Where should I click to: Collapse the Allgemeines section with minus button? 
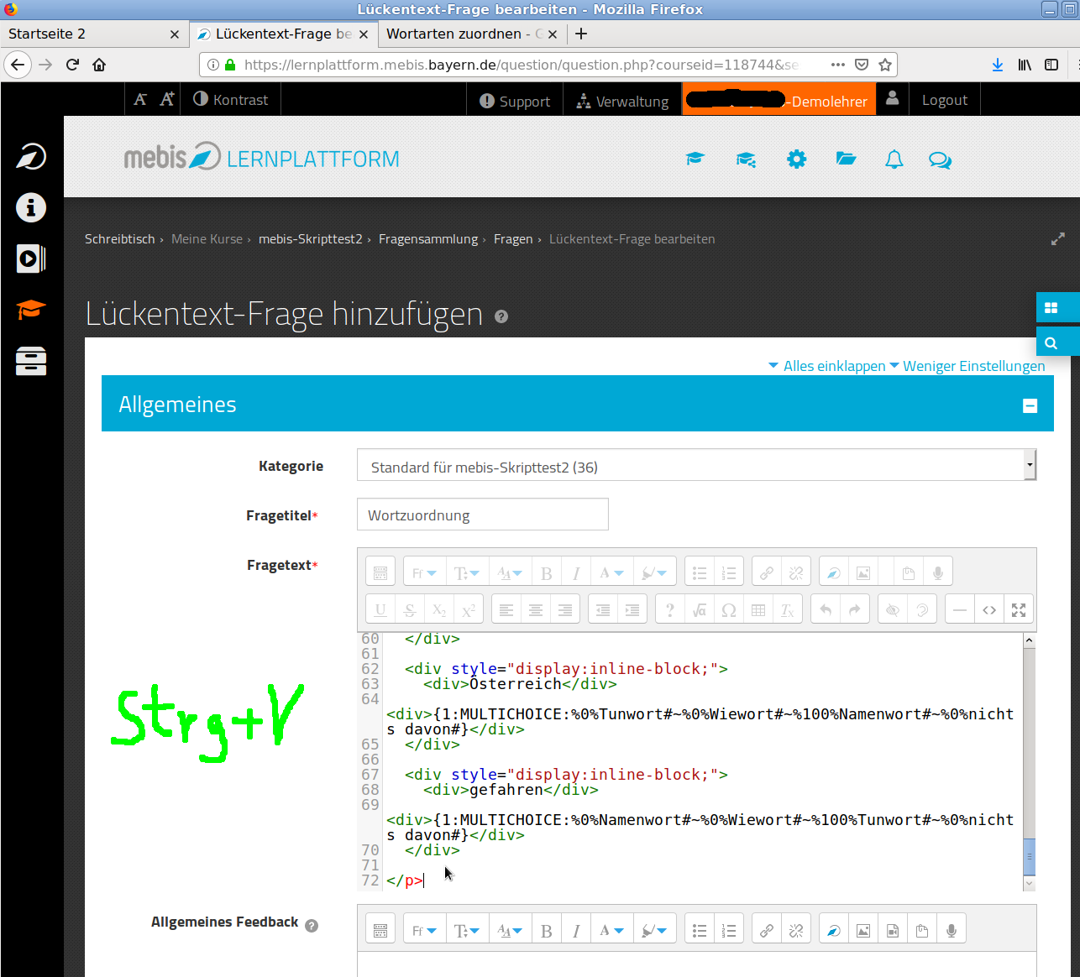1030,405
